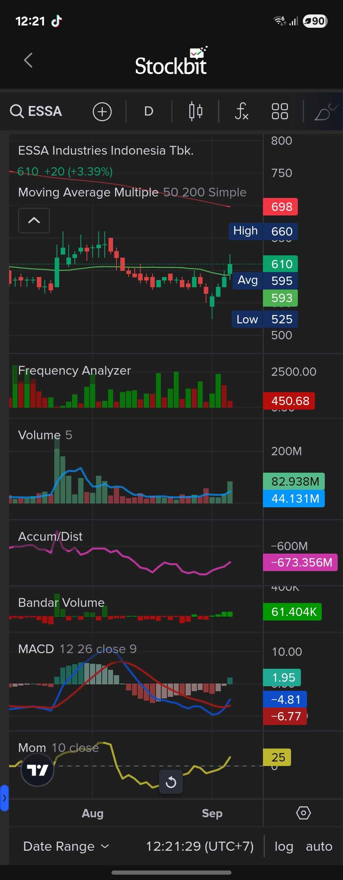Tap the 450.68 frequency value label
The image size is (343, 880).
tap(289, 401)
